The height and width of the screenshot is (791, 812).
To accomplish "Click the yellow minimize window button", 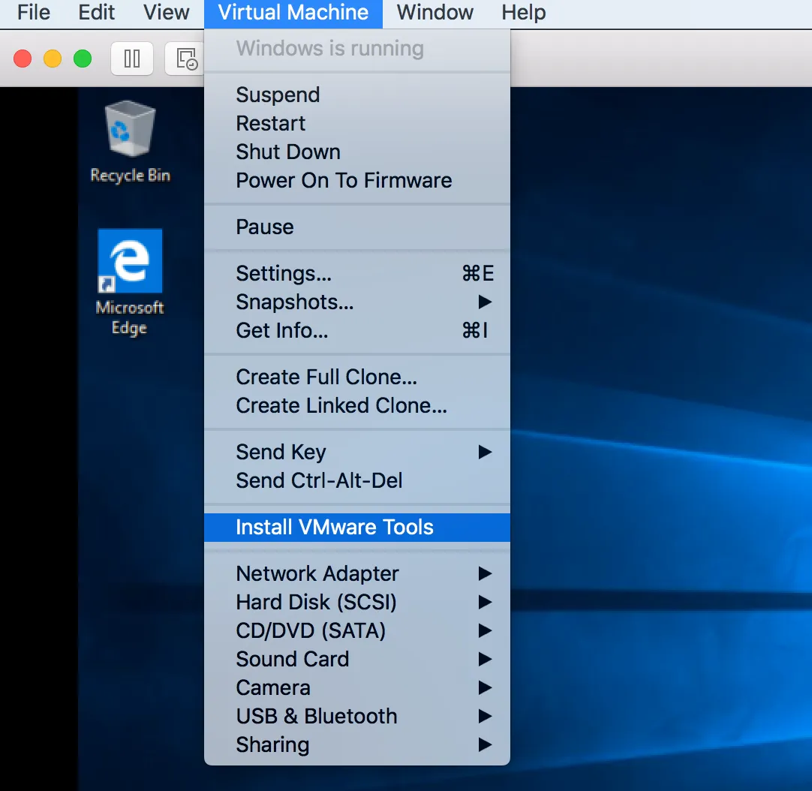I will tap(53, 59).
